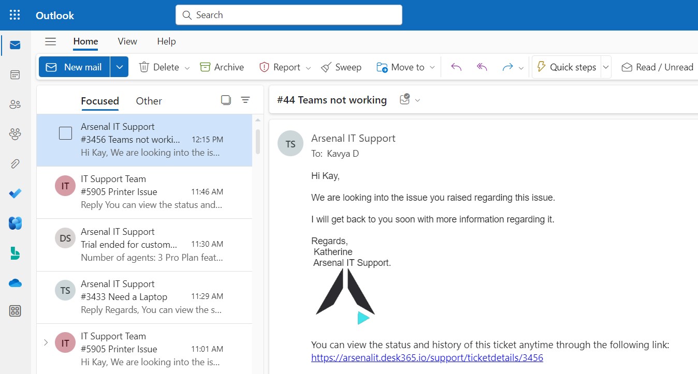Viewport: 698px width, 374px height.
Task: Open the Groups icon in the sidebar
Action: pyautogui.click(x=15, y=133)
